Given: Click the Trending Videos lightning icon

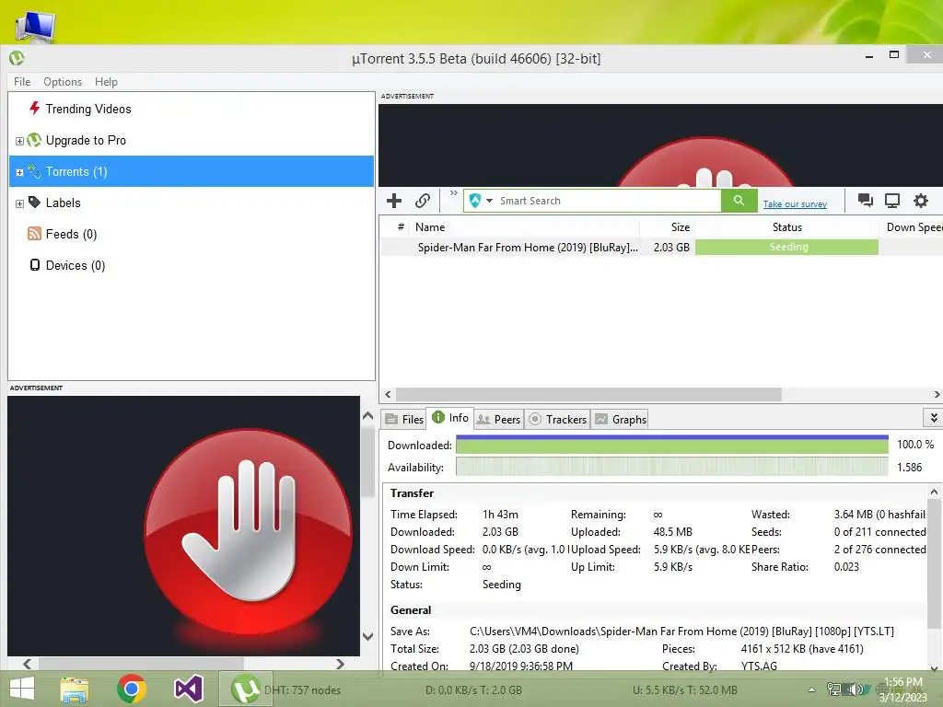Looking at the screenshot, I should 34,109.
